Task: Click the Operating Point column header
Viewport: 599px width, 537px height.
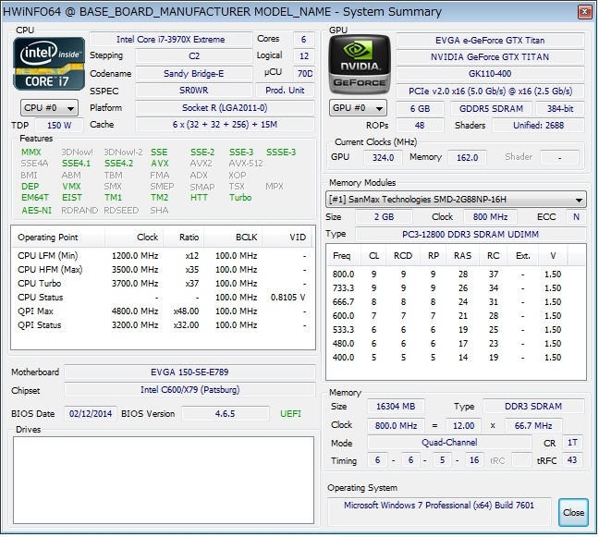Action: click(57, 238)
